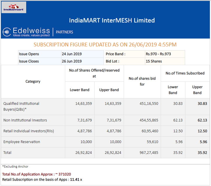The image size is (211, 186).
Task: Click the Bid Lot label
Action: pyautogui.click(x=113, y=61)
